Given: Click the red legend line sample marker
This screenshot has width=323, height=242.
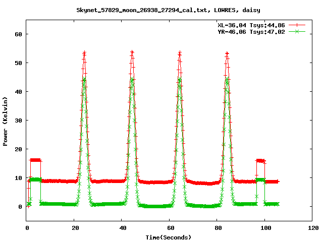Looking at the screenshot, I should pos(297,25).
